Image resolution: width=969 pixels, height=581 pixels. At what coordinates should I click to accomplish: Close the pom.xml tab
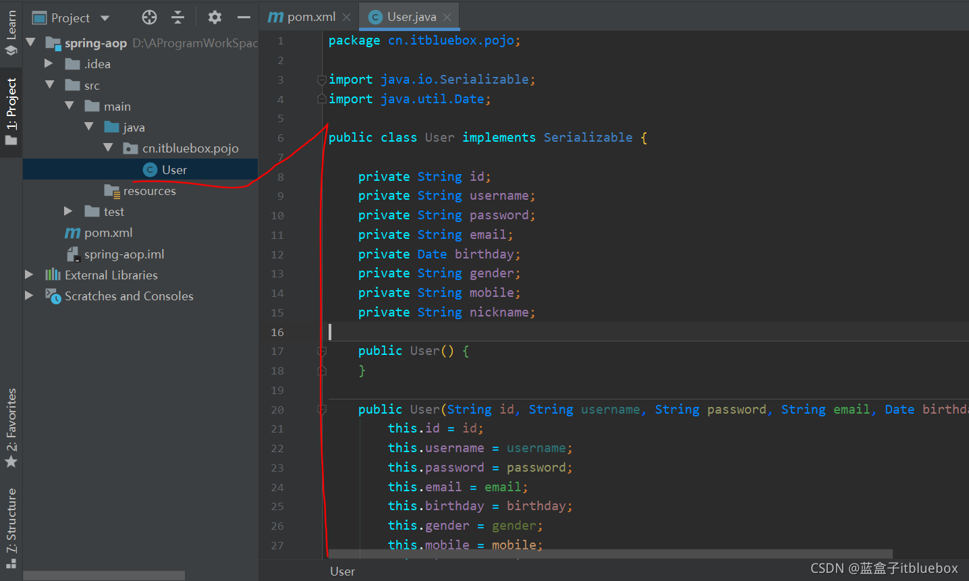tap(346, 18)
